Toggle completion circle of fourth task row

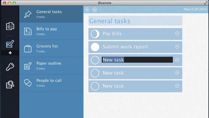click(x=95, y=73)
